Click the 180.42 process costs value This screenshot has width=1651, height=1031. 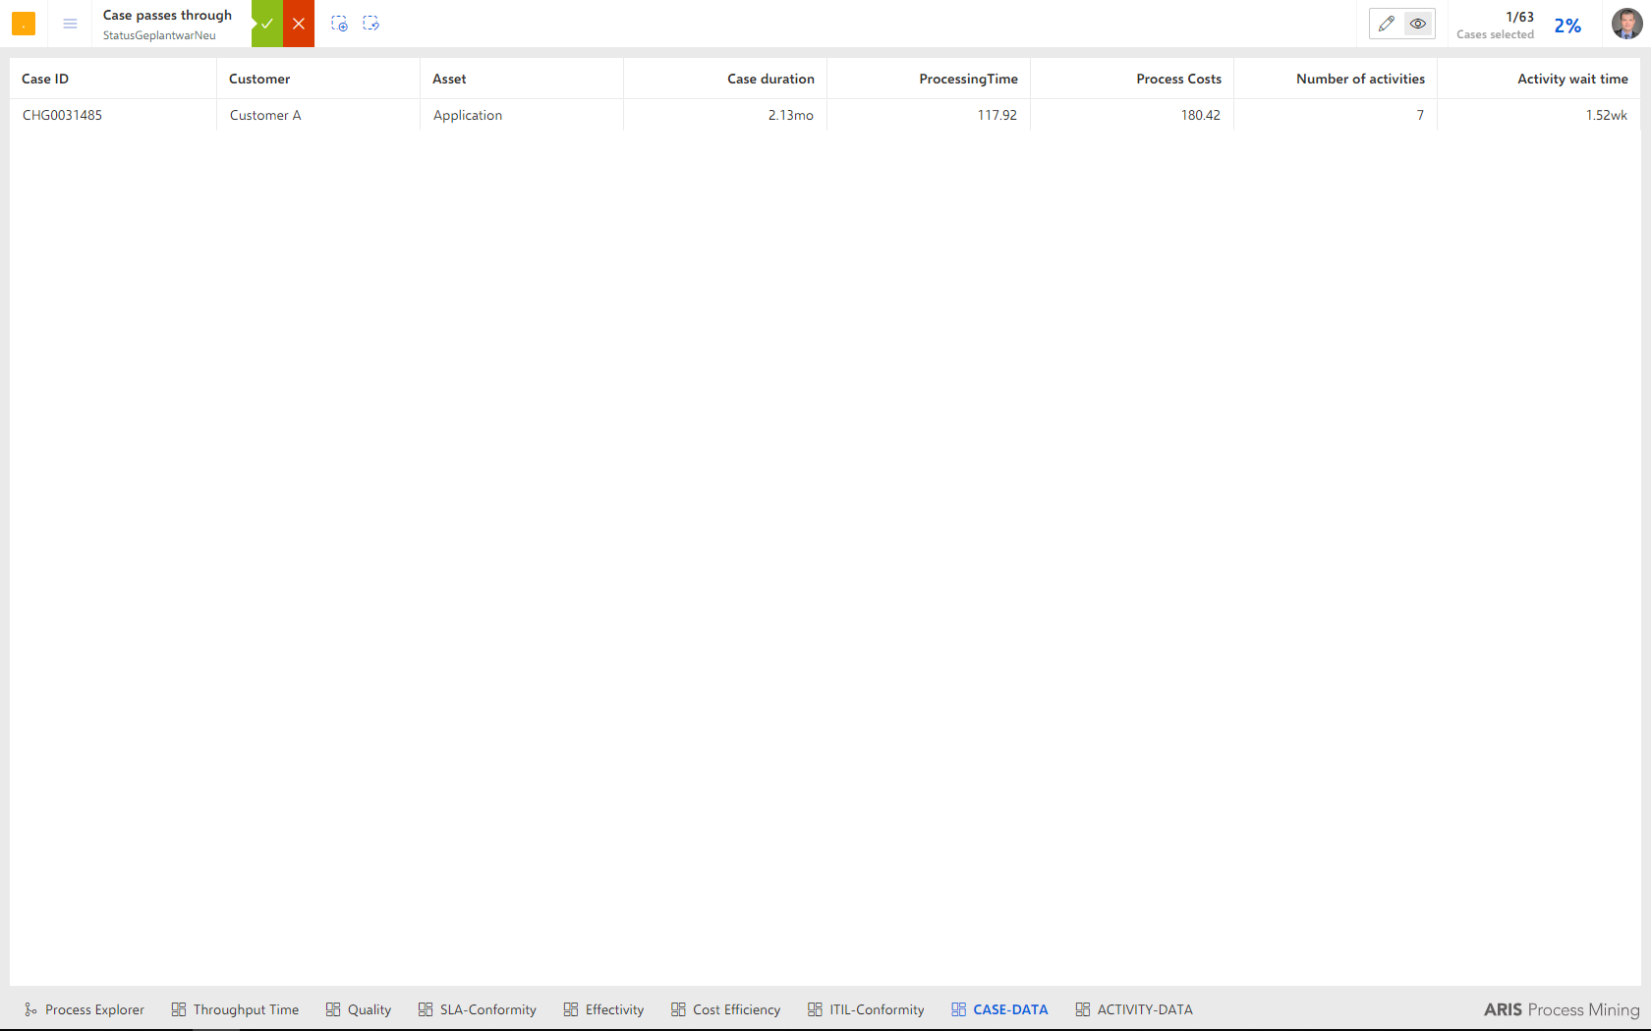coord(1200,115)
